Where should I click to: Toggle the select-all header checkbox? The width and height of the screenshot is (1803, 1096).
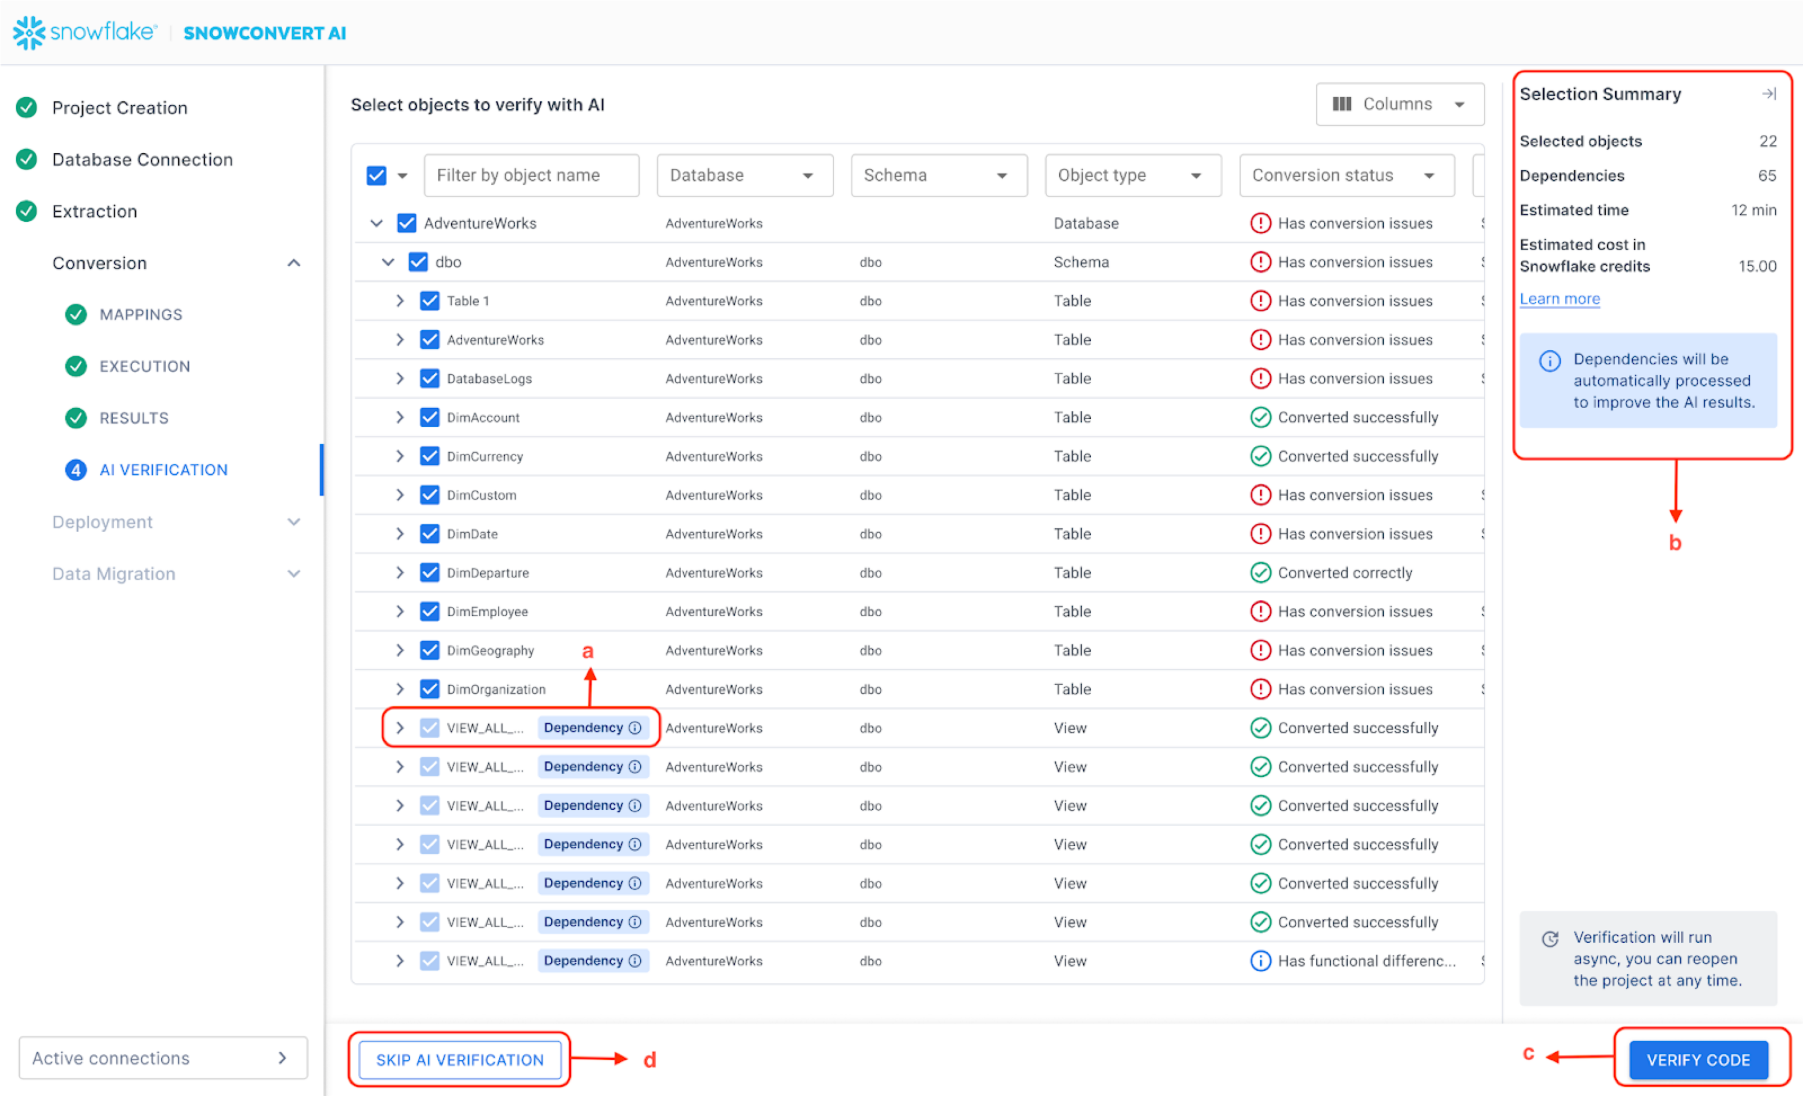pos(376,176)
